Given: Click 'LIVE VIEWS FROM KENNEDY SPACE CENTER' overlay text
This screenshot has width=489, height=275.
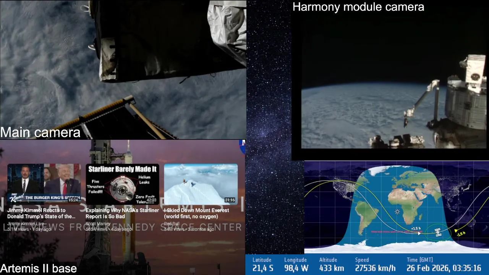Looking at the screenshot, I should coord(122,228).
